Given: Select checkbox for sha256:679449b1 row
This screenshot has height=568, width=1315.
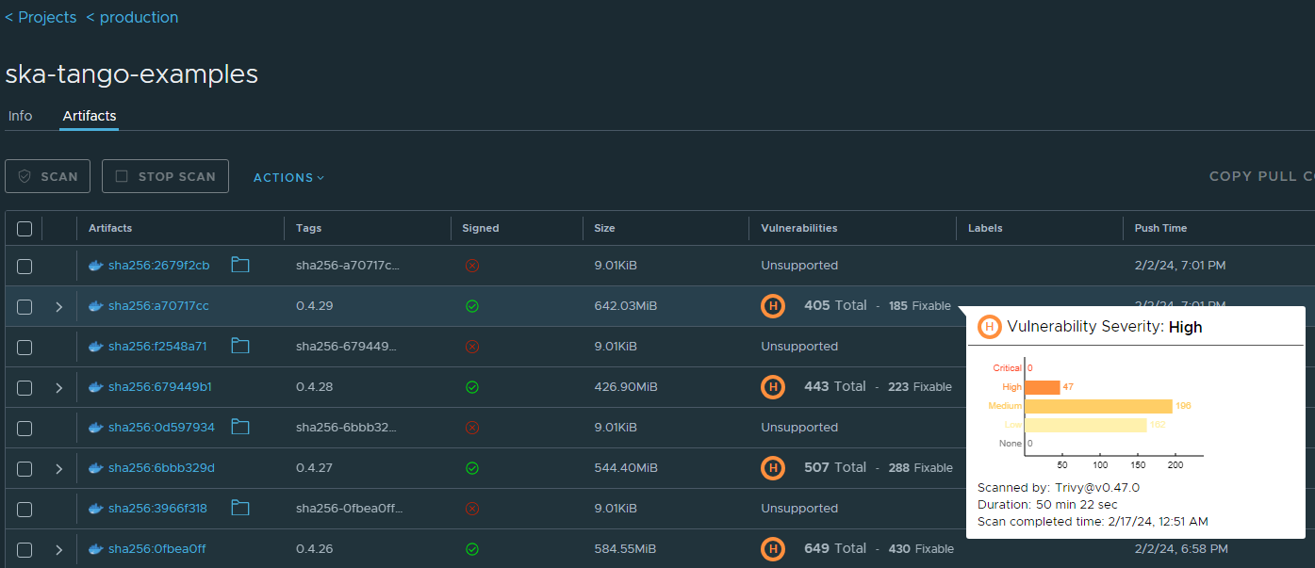Looking at the screenshot, I should [x=25, y=388].
